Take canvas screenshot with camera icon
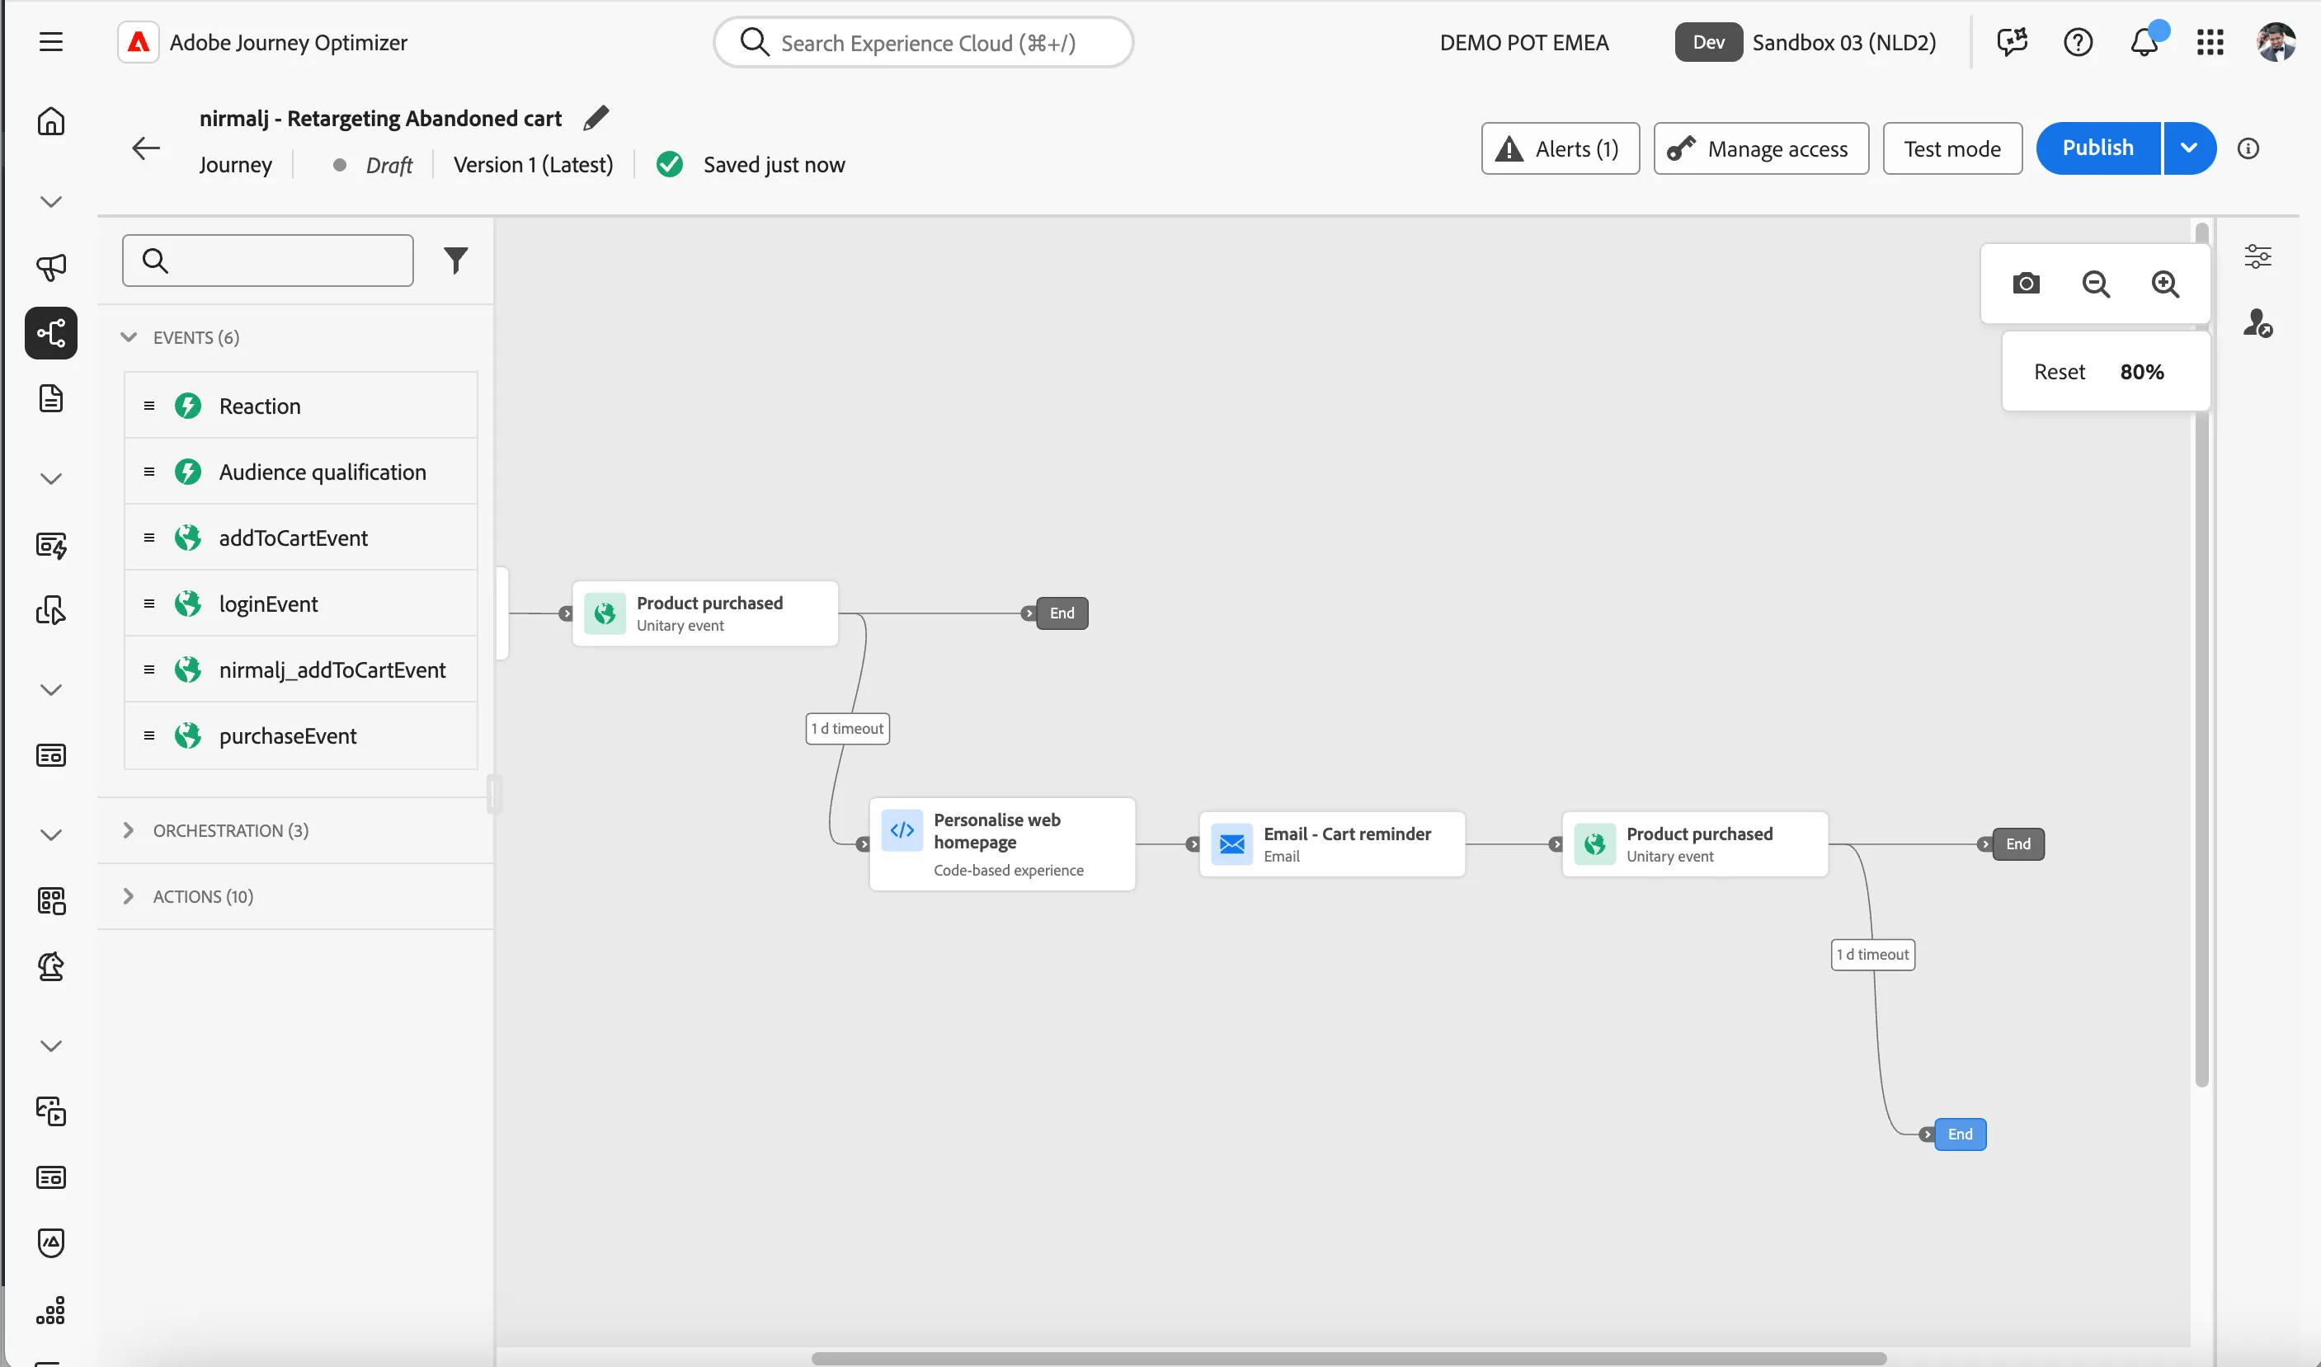The height and width of the screenshot is (1367, 2321). click(2025, 284)
